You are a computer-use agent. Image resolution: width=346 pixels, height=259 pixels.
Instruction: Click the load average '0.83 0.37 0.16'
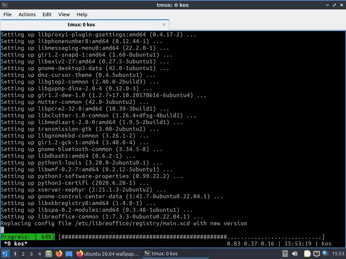click(250, 243)
